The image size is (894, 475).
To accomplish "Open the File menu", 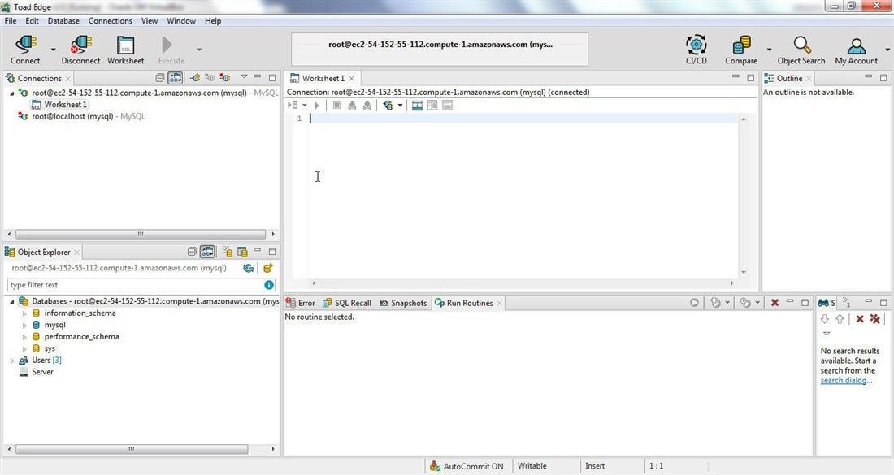I will click(x=11, y=20).
